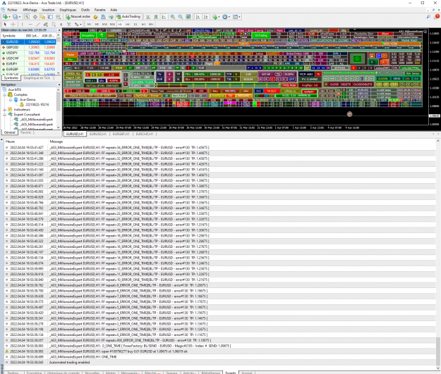Toggle the AutoTrading button
The width and height of the screenshot is (441, 374).
point(128,17)
